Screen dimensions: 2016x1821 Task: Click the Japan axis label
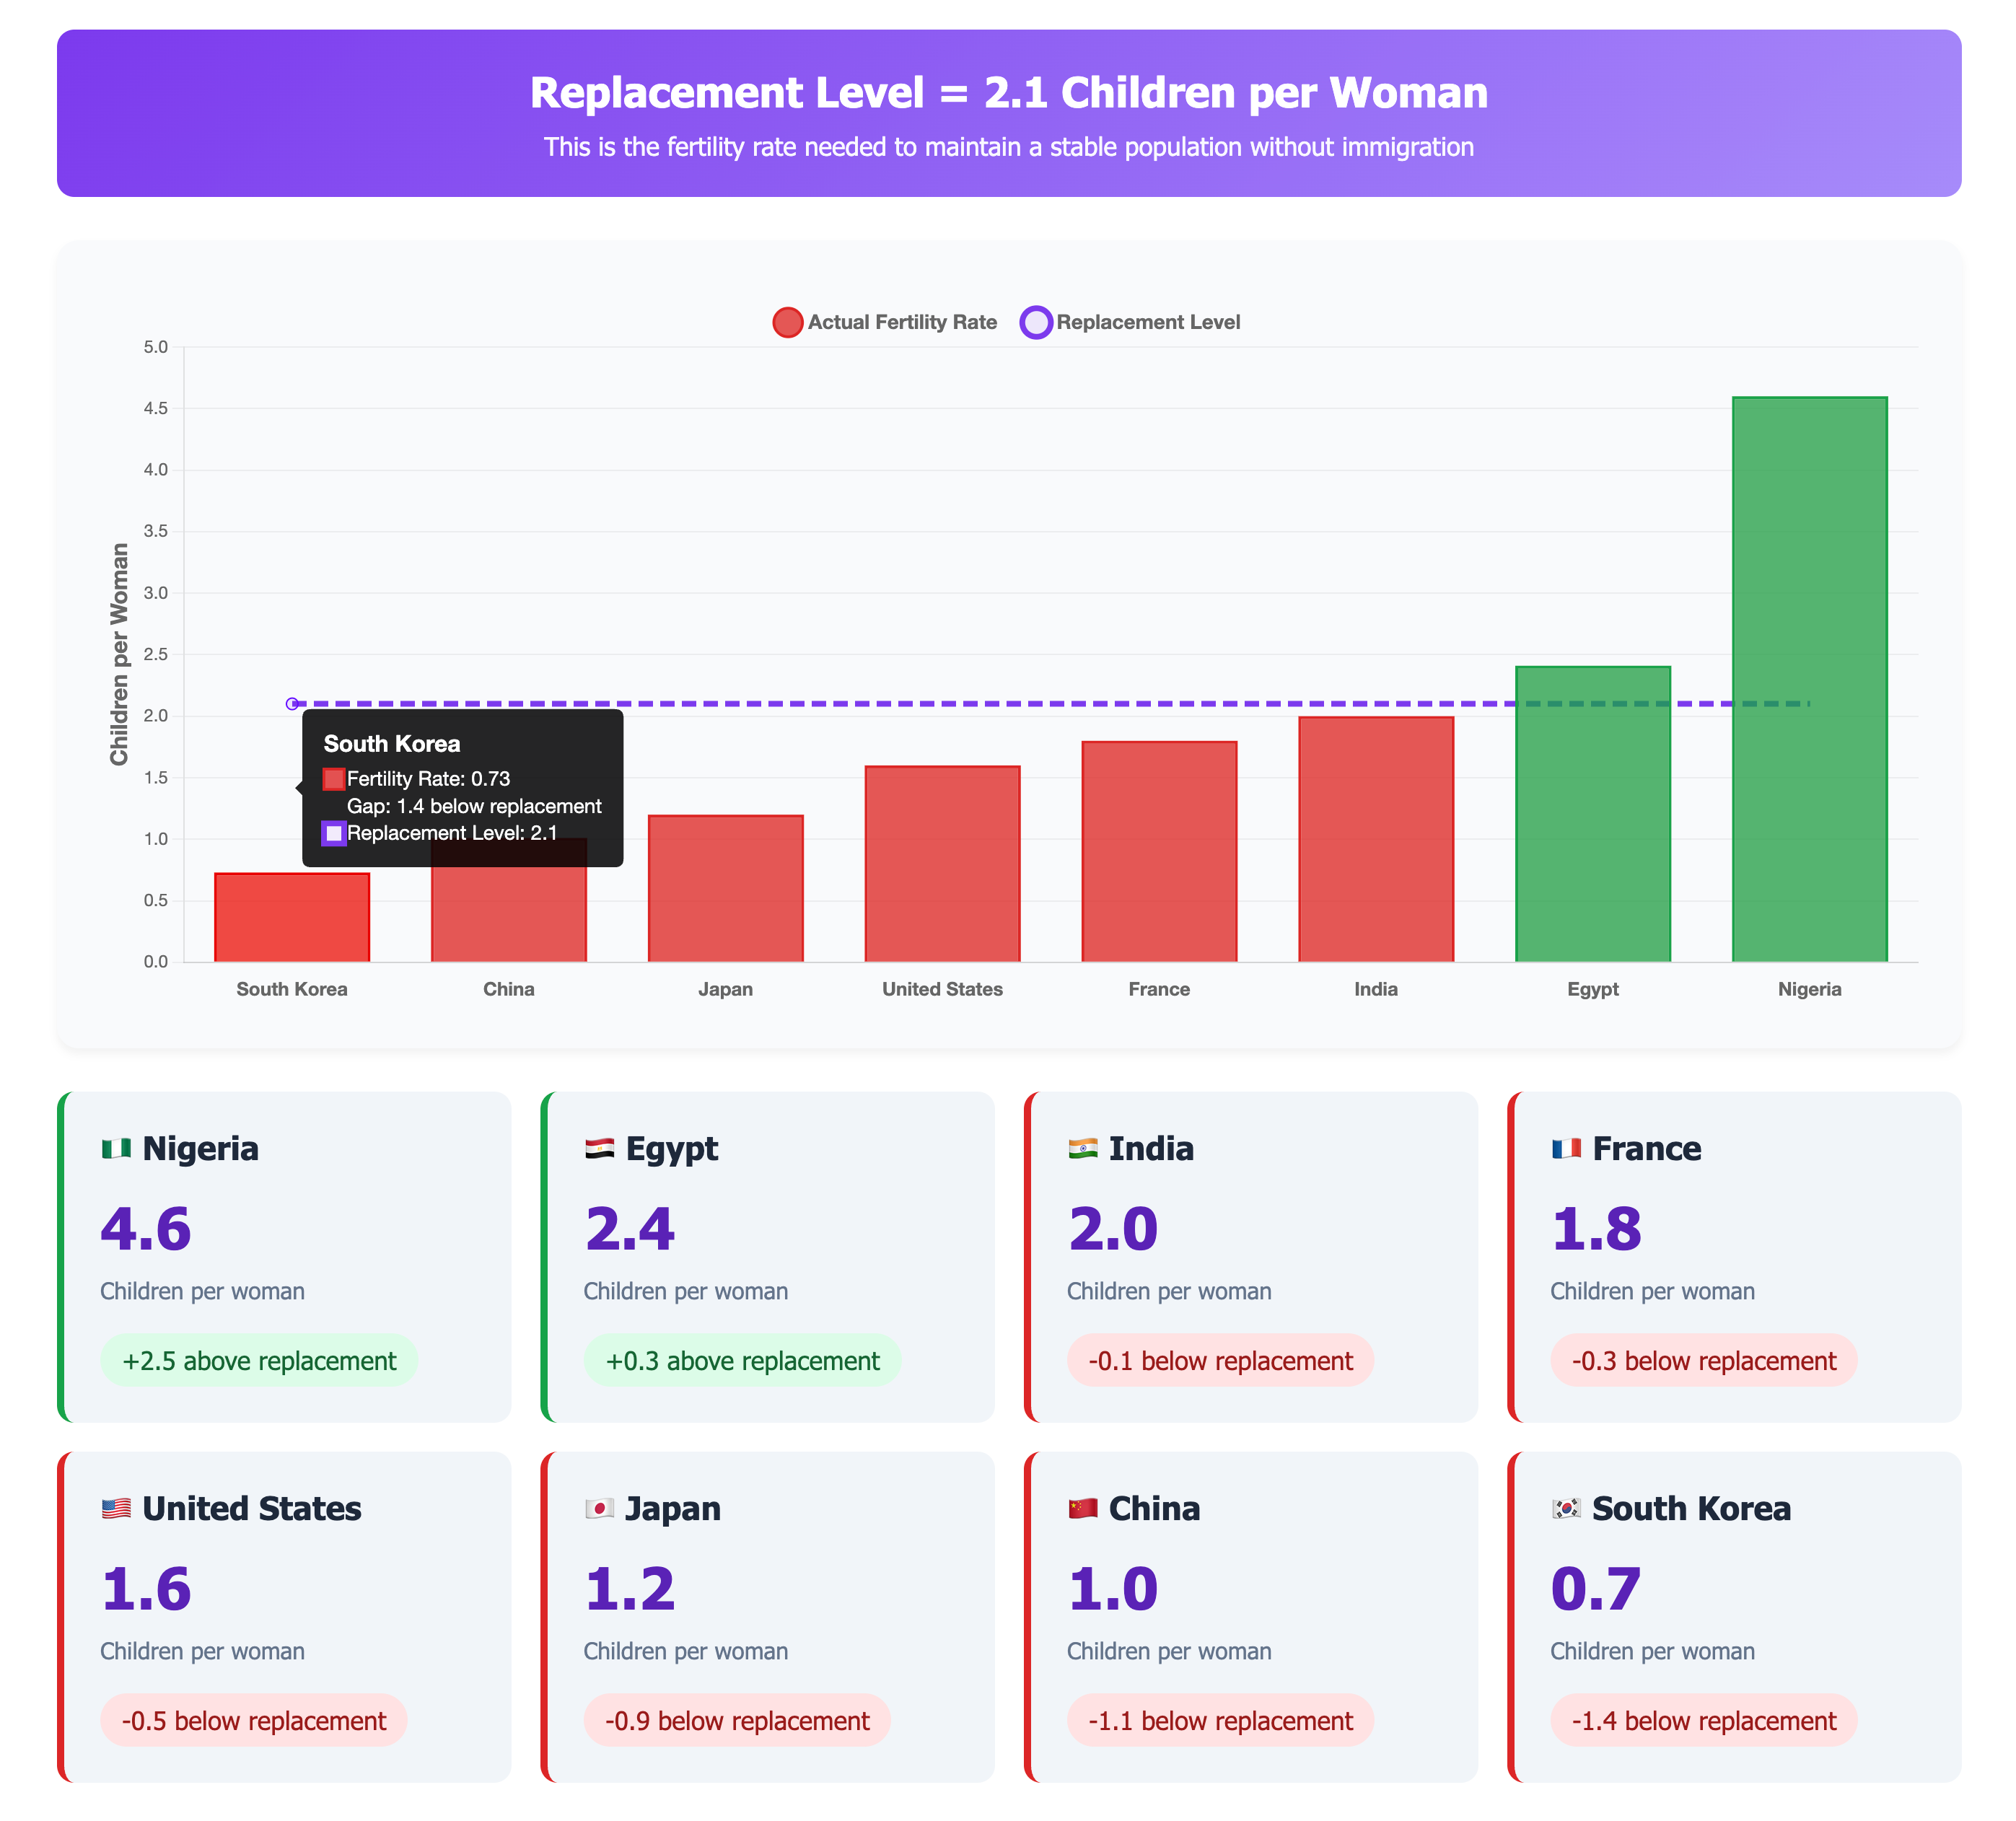click(725, 989)
